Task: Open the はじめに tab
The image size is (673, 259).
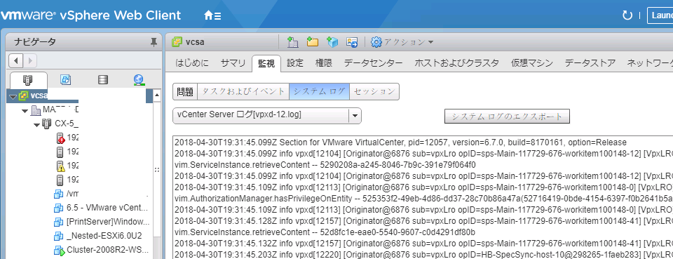Action: tap(192, 63)
